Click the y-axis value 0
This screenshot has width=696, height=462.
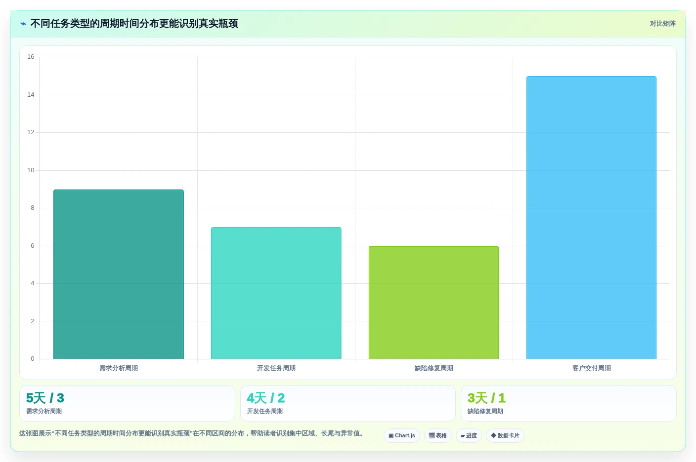pos(33,359)
